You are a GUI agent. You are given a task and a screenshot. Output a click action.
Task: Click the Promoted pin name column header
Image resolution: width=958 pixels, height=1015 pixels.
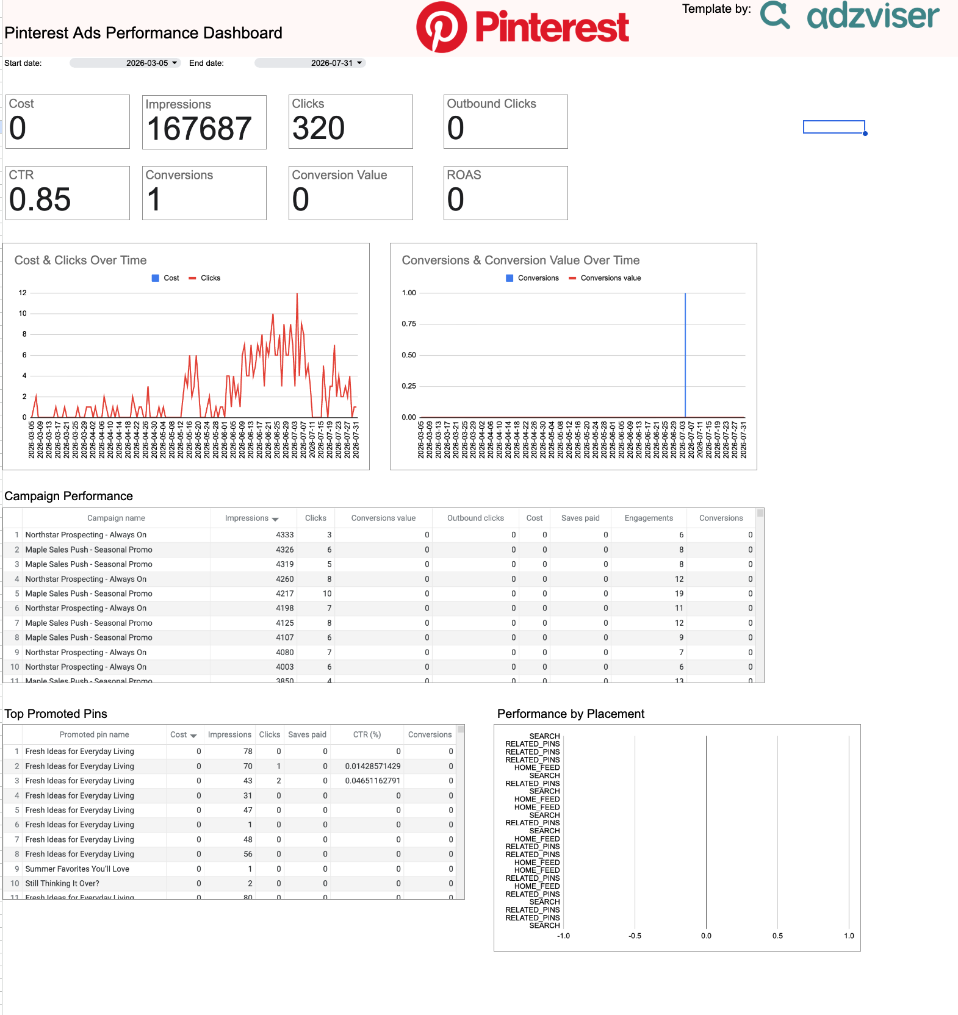tap(94, 734)
